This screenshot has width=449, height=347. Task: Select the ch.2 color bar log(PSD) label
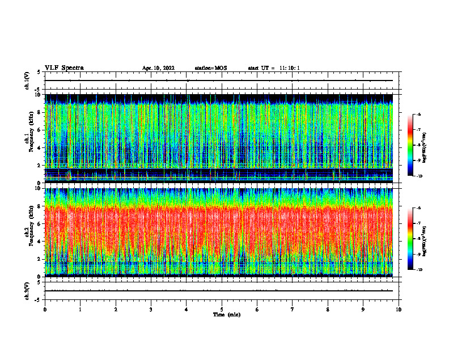coord(425,242)
